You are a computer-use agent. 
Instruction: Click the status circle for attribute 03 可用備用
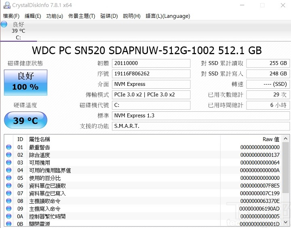coord(9,162)
